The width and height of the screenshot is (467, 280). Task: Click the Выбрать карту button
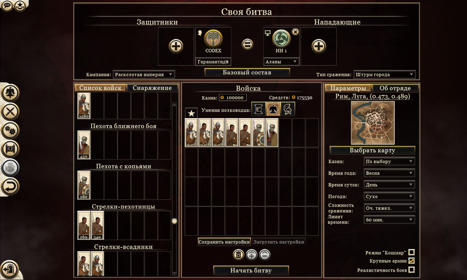point(373,150)
